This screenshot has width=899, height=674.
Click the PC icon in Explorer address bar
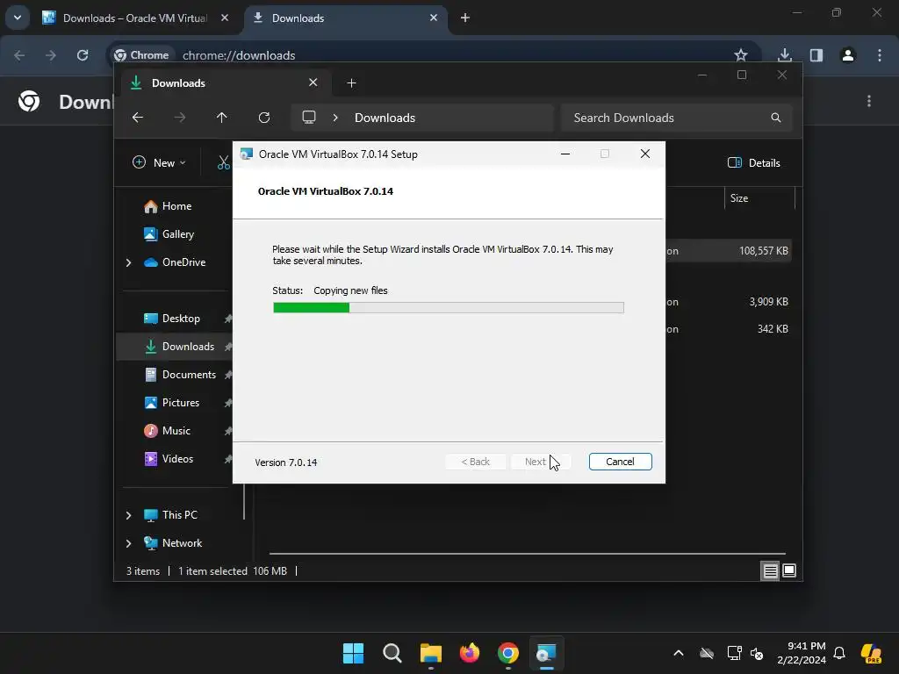[x=309, y=117]
